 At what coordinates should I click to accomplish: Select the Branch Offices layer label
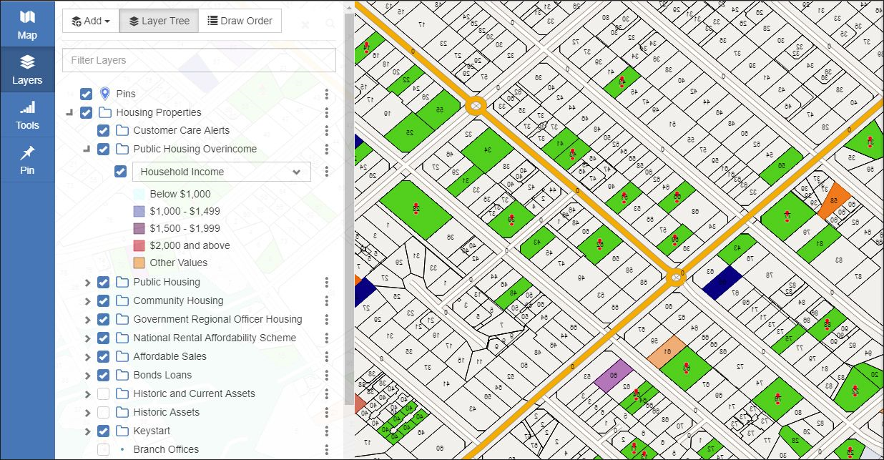pos(166,449)
